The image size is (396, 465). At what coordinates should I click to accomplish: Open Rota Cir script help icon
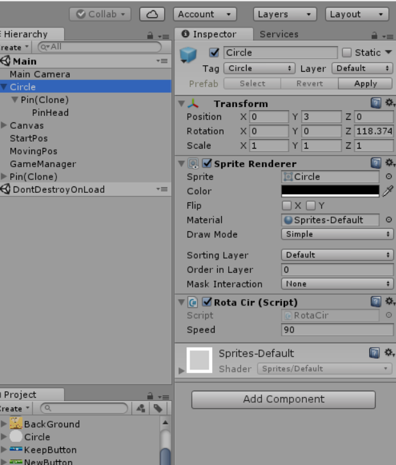point(376,302)
